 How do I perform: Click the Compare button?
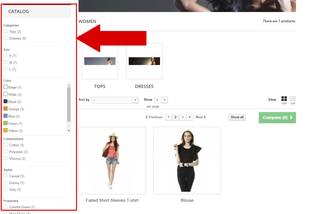[277, 118]
